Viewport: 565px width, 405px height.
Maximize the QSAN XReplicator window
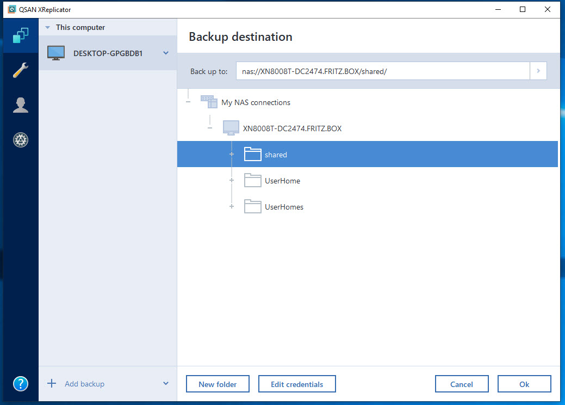(523, 9)
